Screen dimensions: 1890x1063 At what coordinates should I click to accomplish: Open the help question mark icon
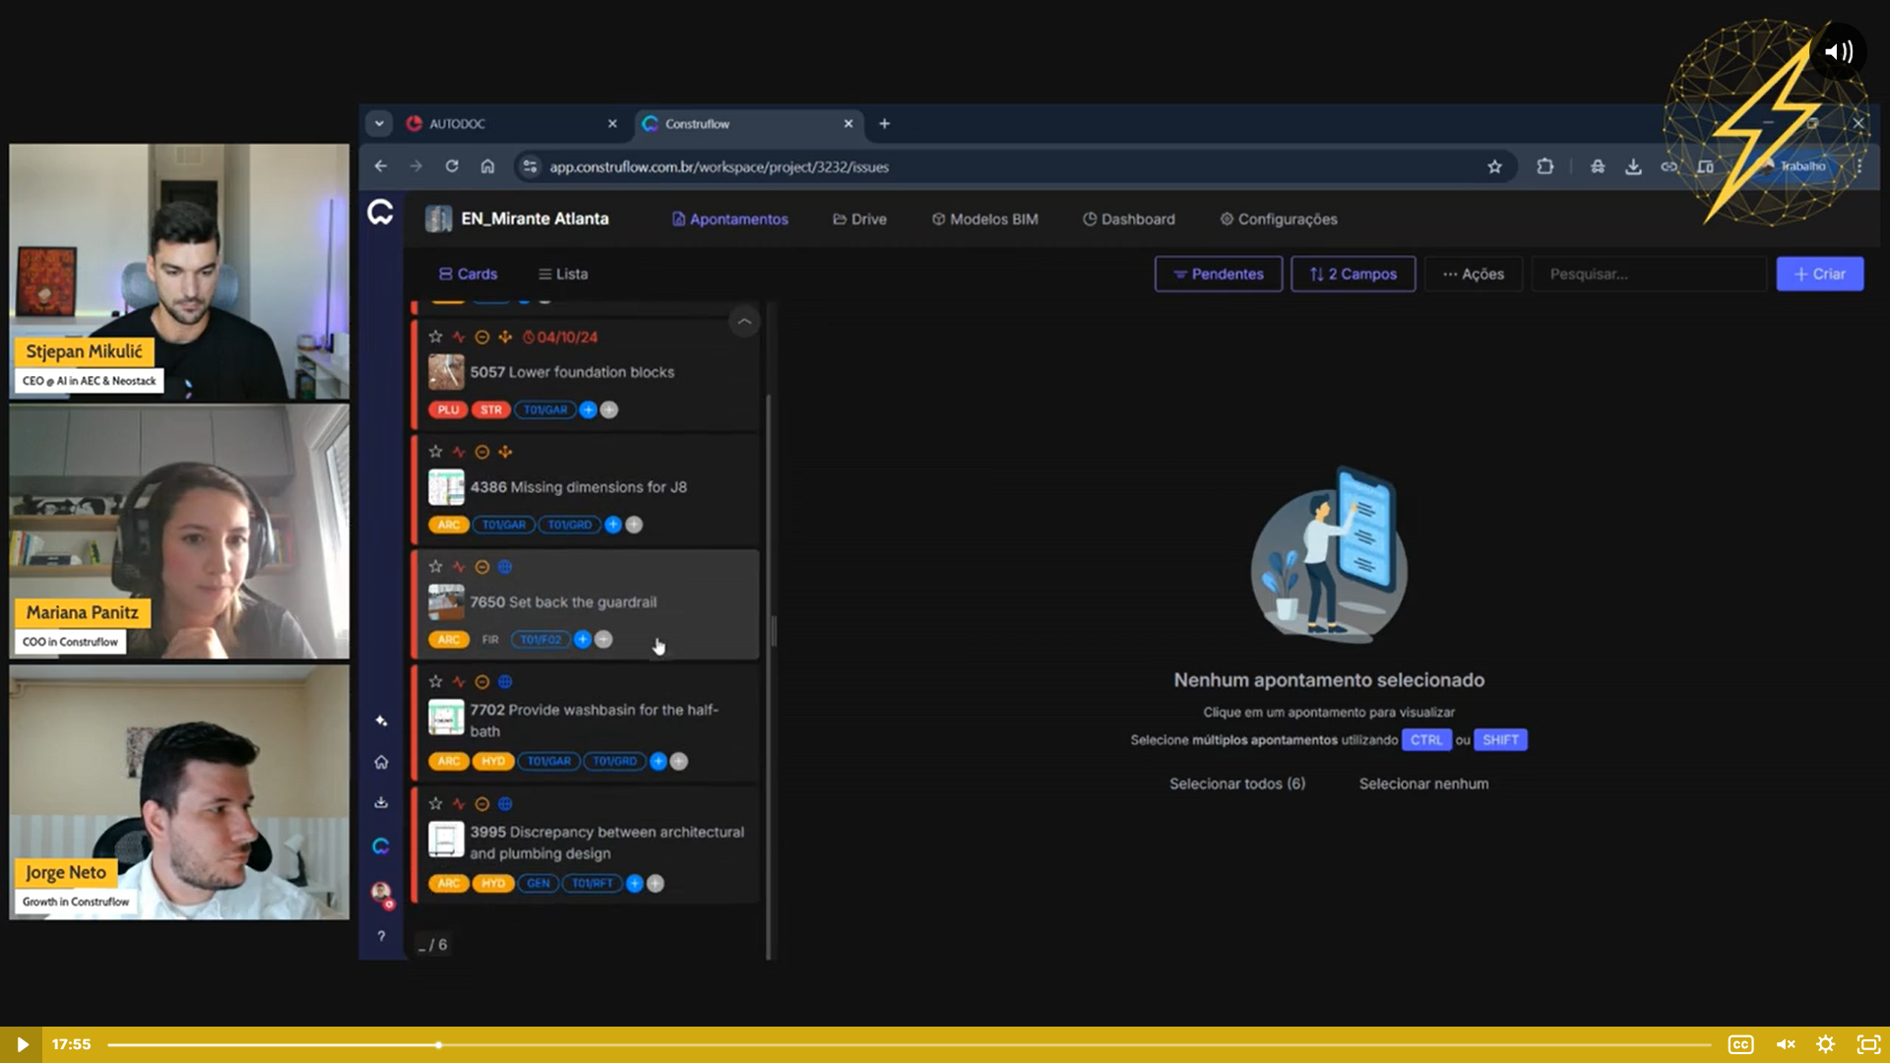[381, 936]
